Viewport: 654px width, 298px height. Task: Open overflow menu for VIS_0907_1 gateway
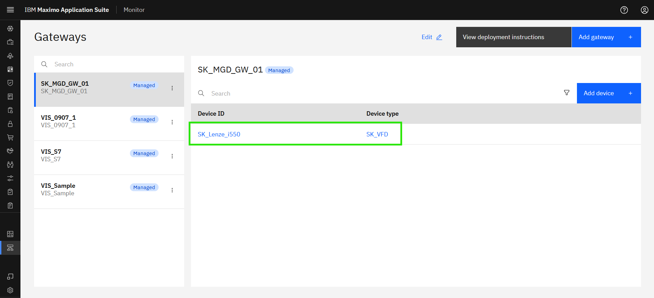172,122
